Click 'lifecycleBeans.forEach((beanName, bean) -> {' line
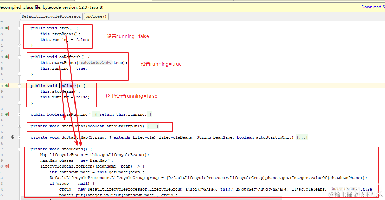 [x=92, y=166]
